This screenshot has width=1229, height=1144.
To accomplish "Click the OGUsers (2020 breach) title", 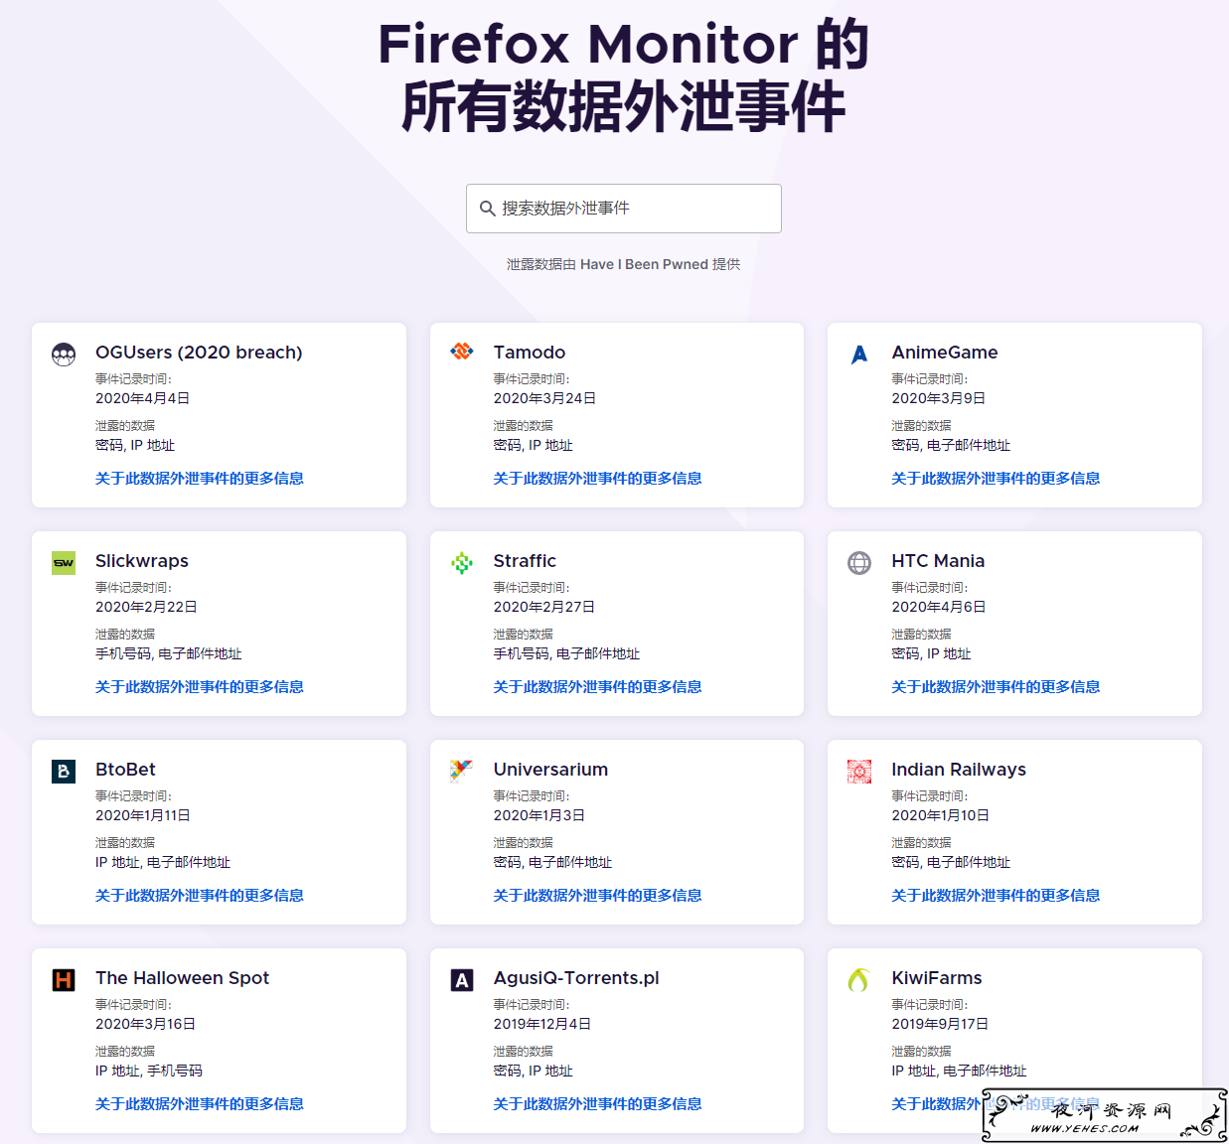I will coord(199,353).
